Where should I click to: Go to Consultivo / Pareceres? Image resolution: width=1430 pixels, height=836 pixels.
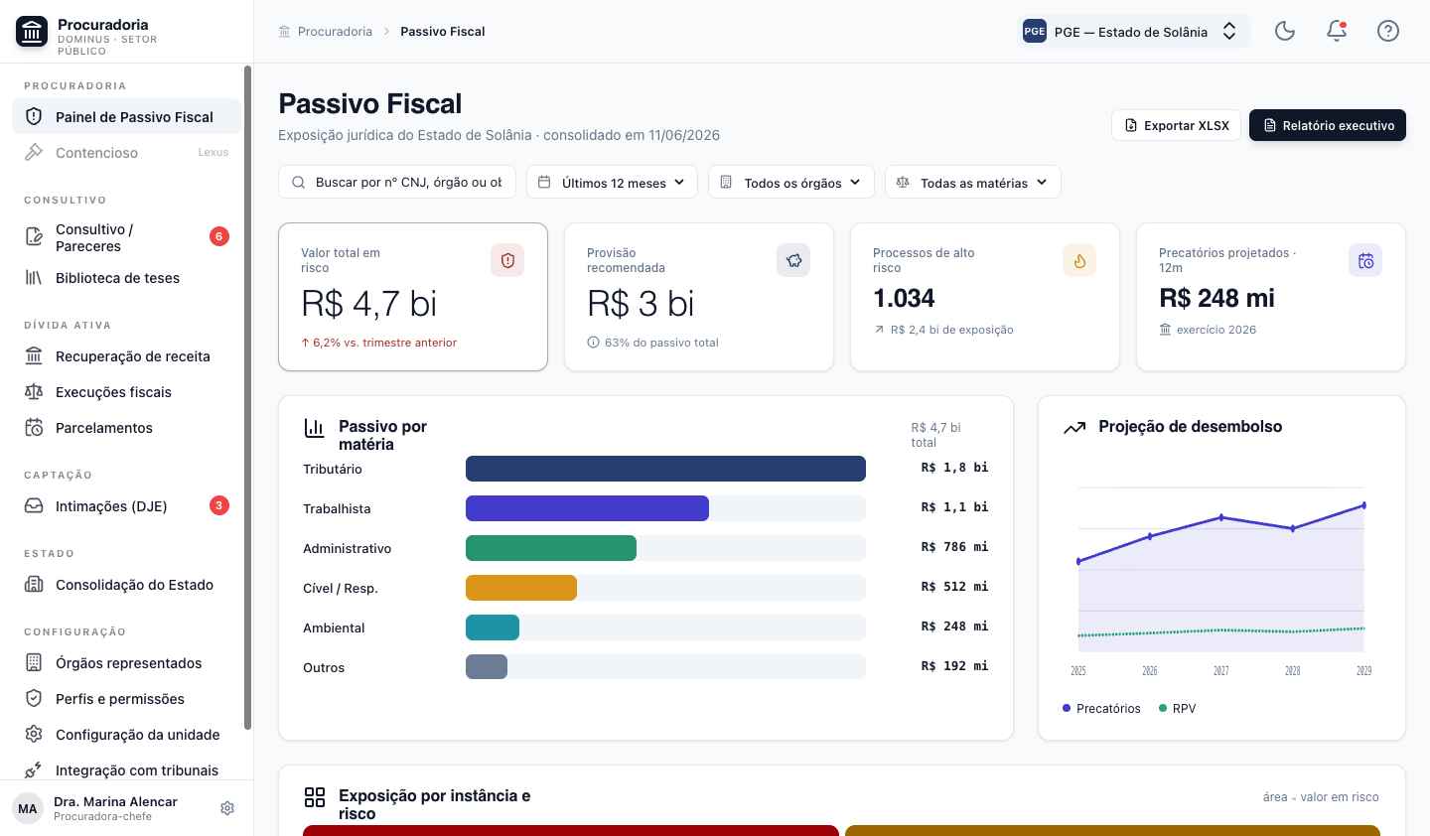pyautogui.click(x=126, y=237)
